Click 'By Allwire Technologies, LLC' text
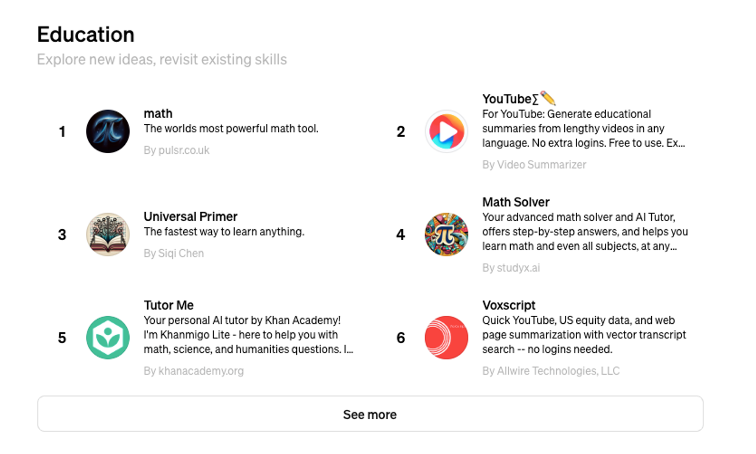This screenshot has width=756, height=454. coord(551,371)
